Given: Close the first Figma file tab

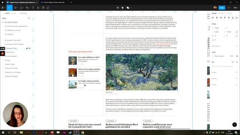Looking at the screenshot, I should point(37,3).
